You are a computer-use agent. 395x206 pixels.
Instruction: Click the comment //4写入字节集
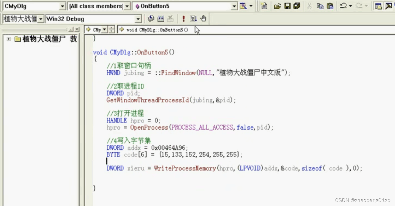tap(129, 141)
